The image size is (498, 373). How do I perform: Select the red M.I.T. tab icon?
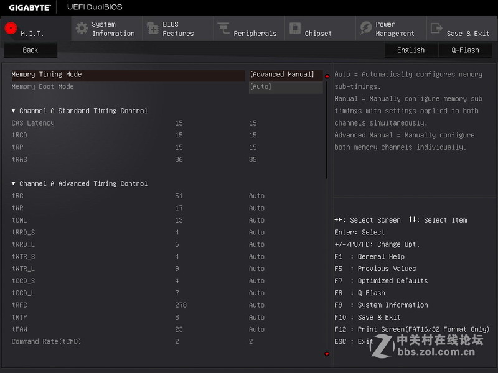pos(10,27)
